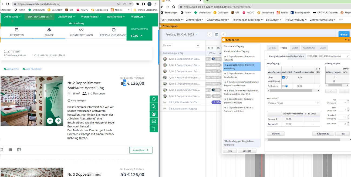Click the green user profile side icon
Image resolution: width=351 pixels, height=177 pixels.
click(x=154, y=114)
